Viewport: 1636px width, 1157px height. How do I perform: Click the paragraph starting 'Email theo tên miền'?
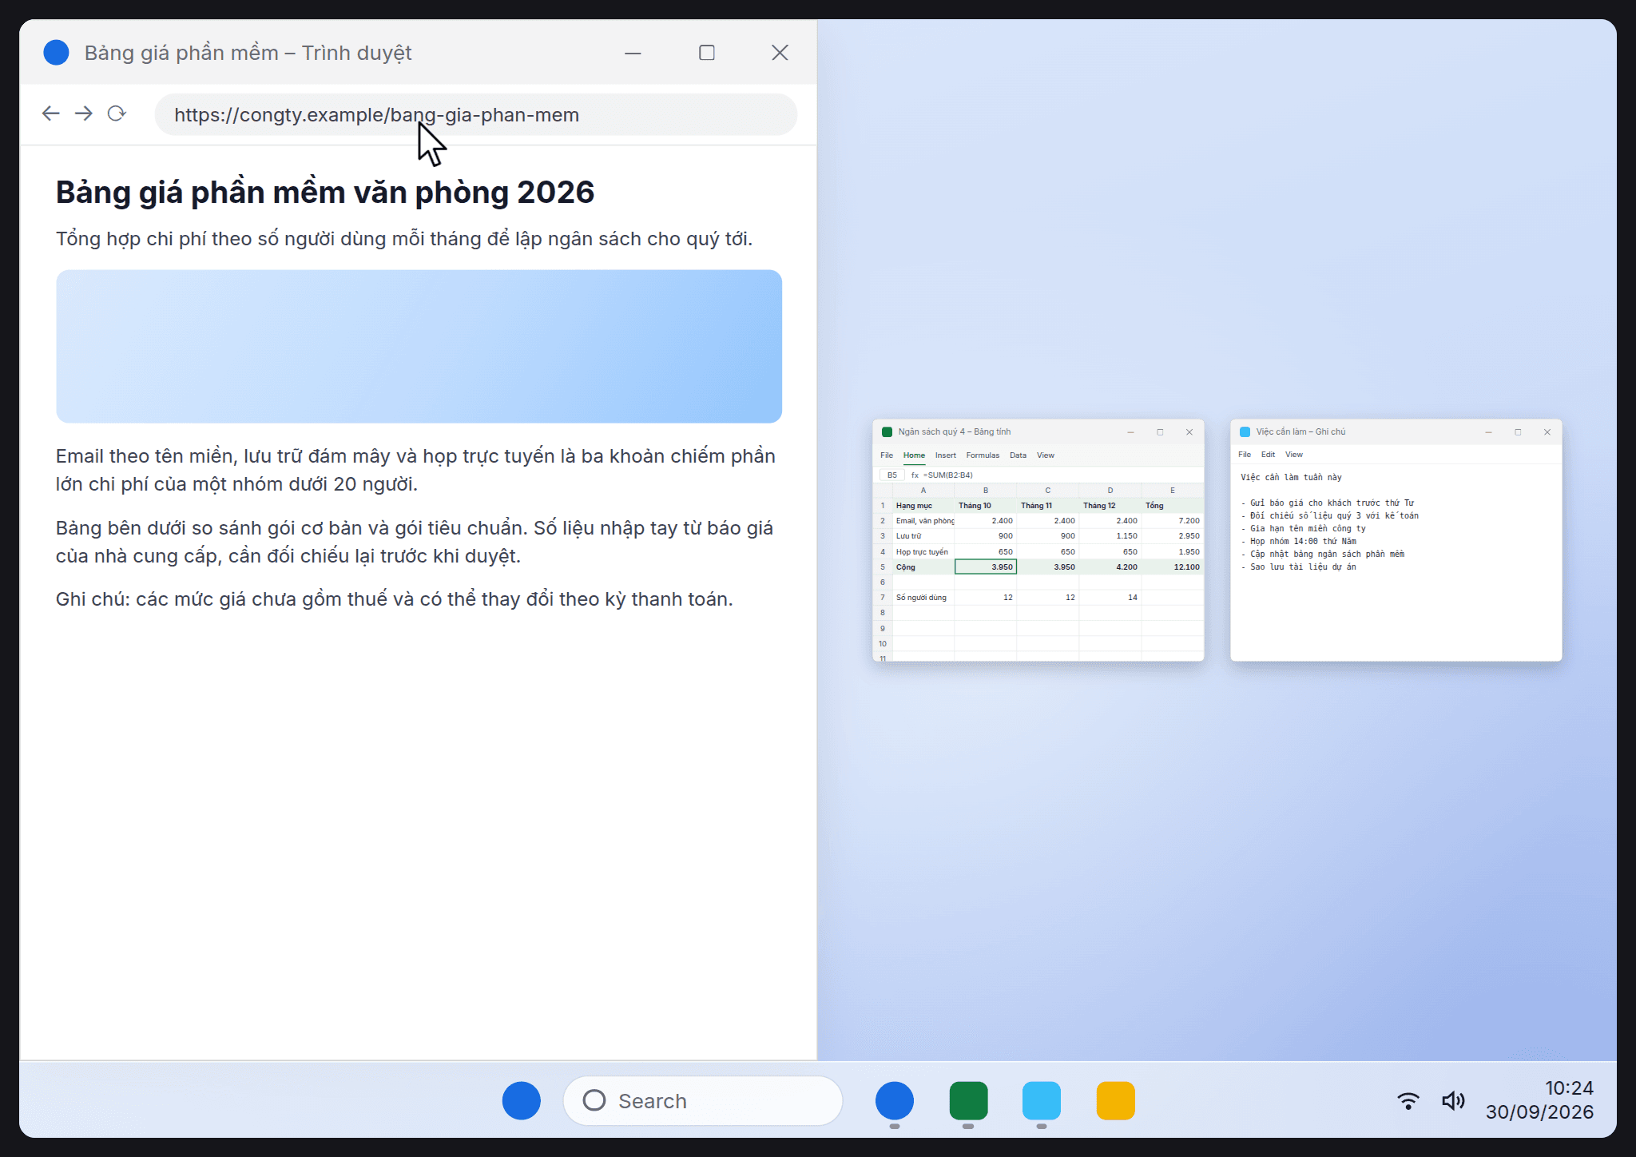(x=415, y=470)
